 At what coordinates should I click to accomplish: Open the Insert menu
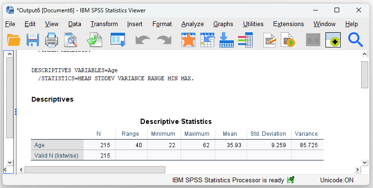(134, 24)
